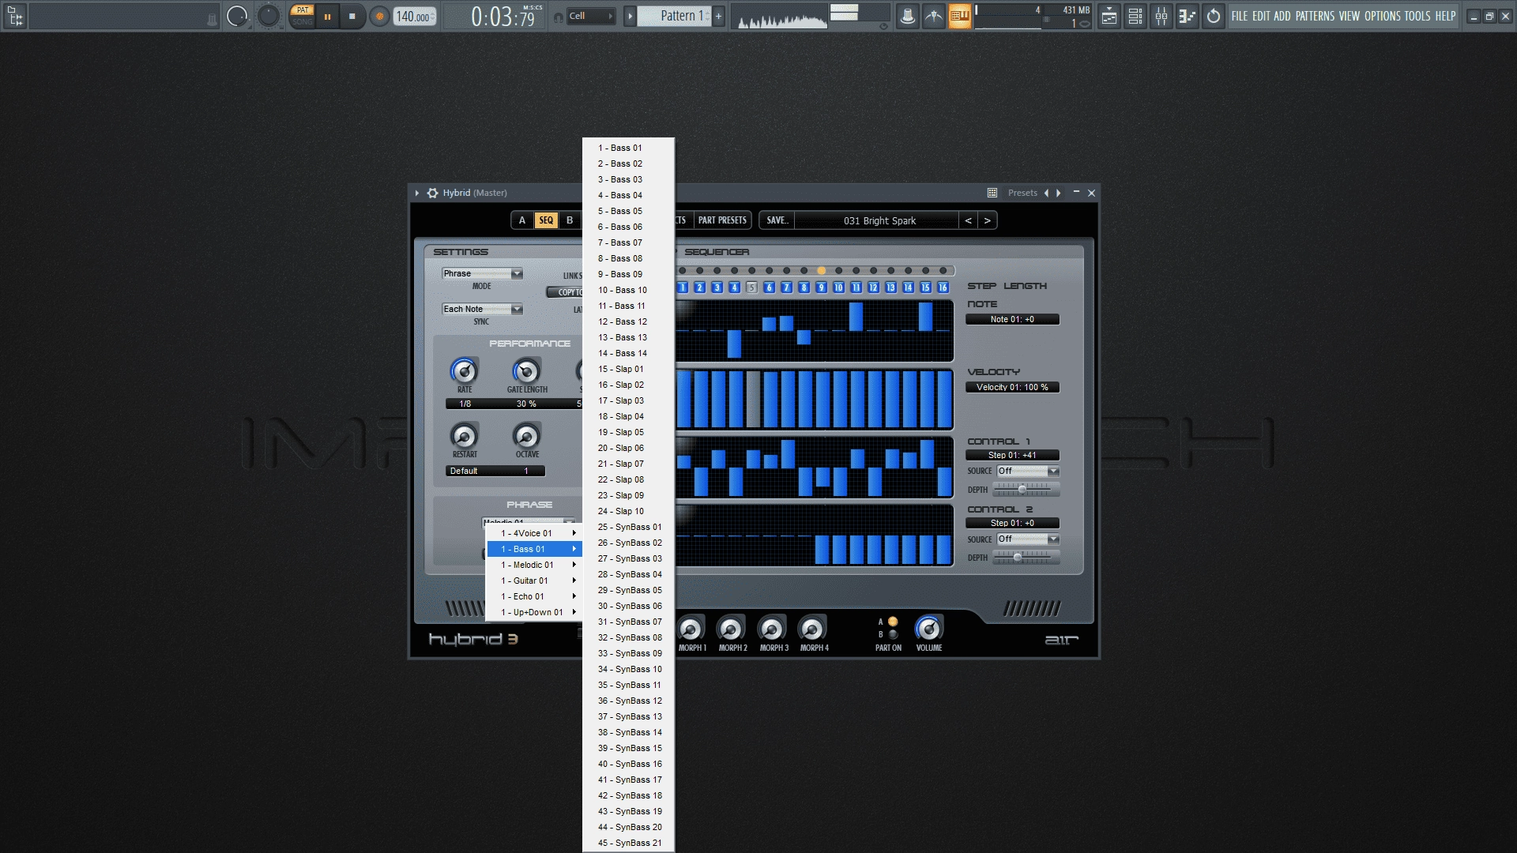Image resolution: width=1517 pixels, height=853 pixels.
Task: Click the 031 Bright Spark preset name
Action: click(x=879, y=220)
